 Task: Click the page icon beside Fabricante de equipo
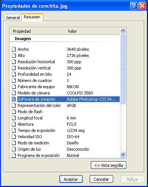click(14, 87)
